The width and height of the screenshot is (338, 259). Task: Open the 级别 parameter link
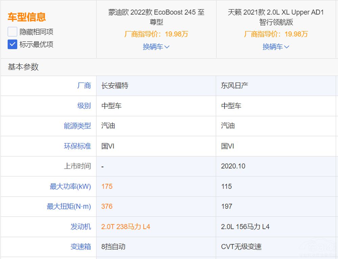click(84, 106)
